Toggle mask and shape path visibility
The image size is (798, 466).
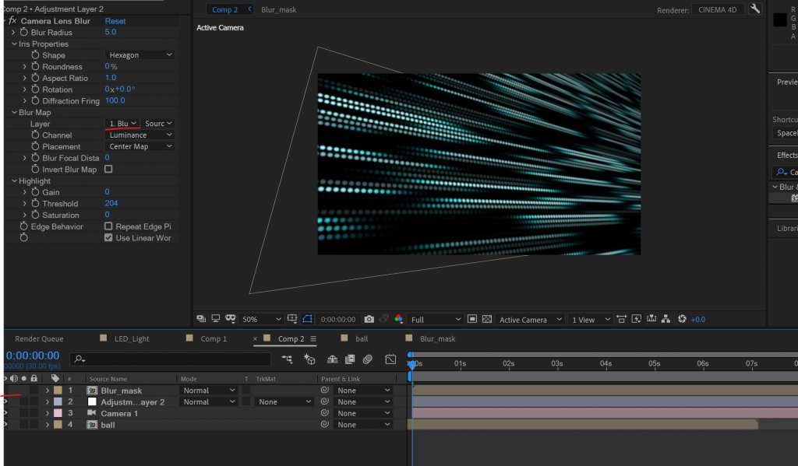coord(307,320)
